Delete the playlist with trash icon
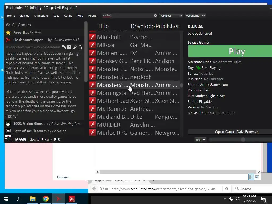The image size is (272, 204). coord(80,47)
